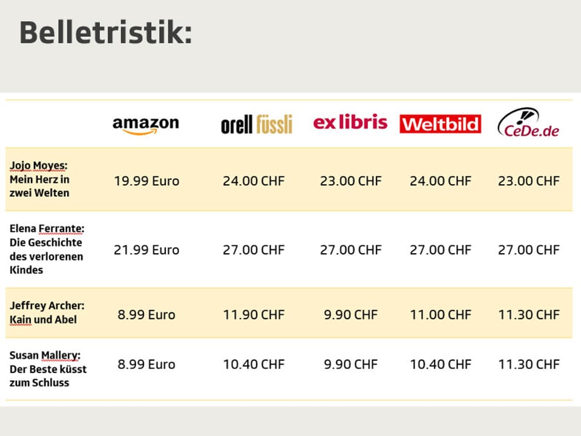581x436 pixels.
Task: Click the Amazon logo
Action: click(146, 125)
